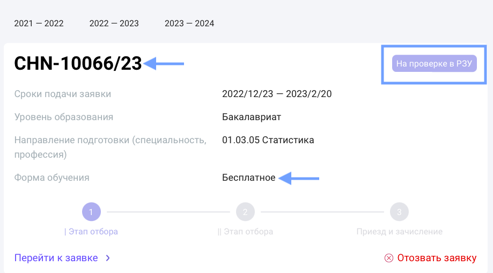
Task: Open the 2023 — 2024 tab
Action: [189, 24]
